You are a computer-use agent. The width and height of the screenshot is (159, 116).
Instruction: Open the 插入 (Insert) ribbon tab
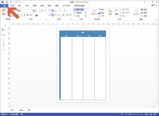tap(20, 6)
